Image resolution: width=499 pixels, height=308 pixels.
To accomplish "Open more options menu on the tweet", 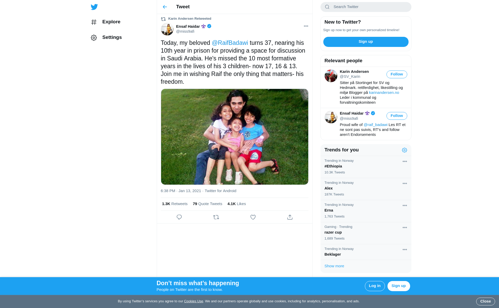I will [306, 26].
